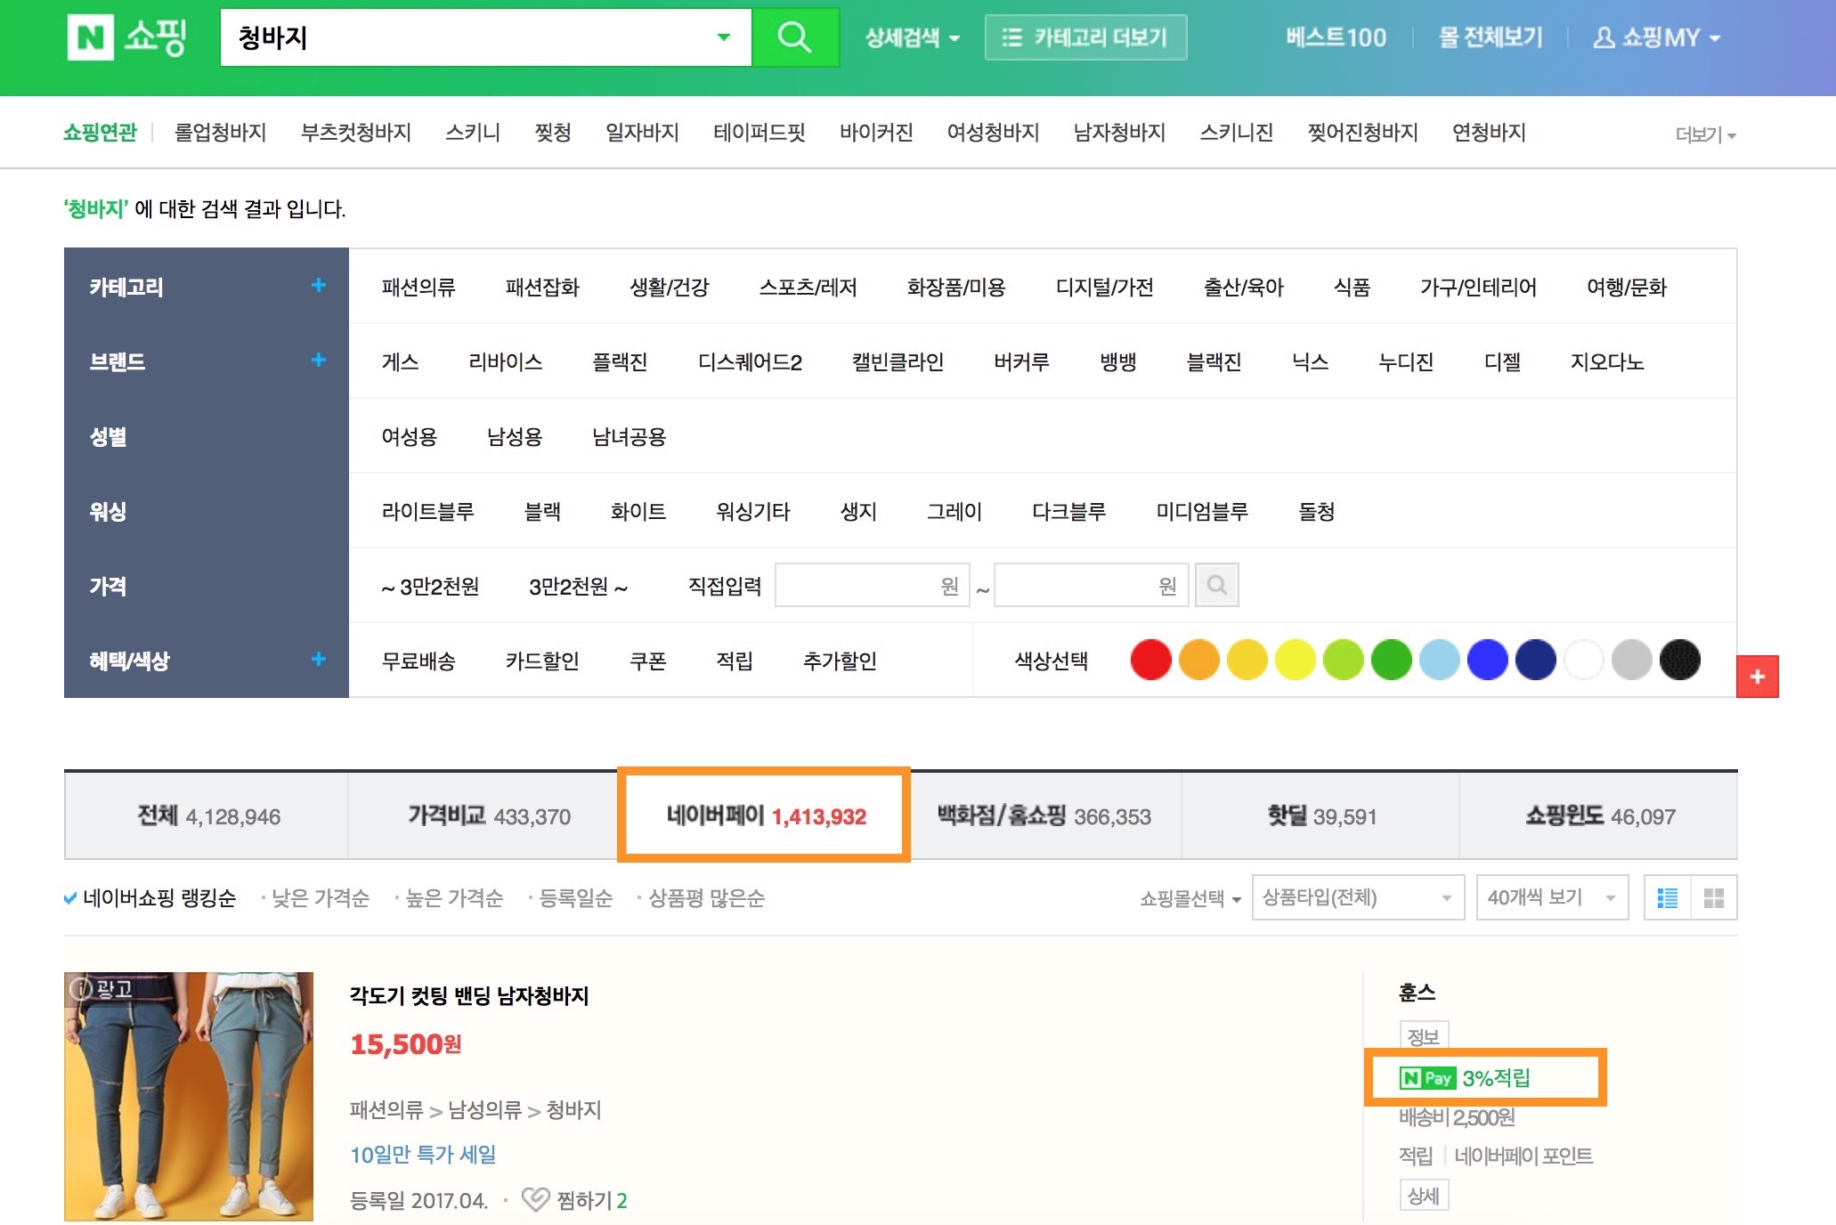
Task: Click the red plus button beside color filters
Action: pyautogui.click(x=1758, y=677)
